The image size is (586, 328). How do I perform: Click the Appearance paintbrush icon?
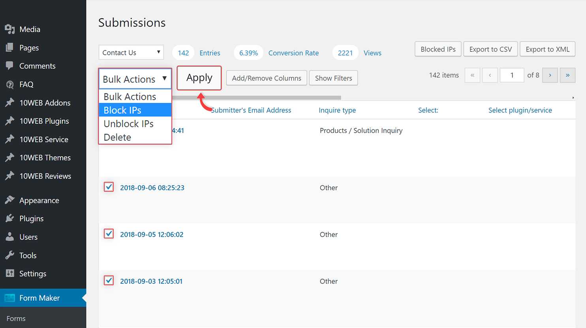tap(10, 200)
